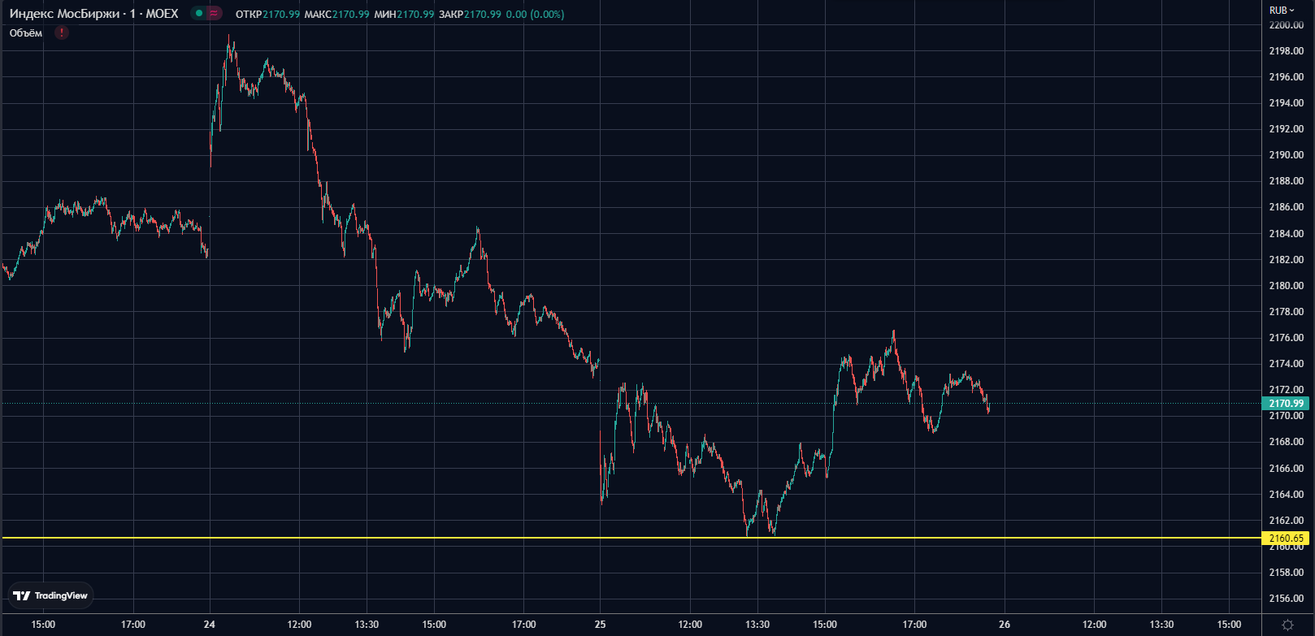The image size is (1315, 636).
Task: Click the TradingView logo
Action: (x=50, y=595)
